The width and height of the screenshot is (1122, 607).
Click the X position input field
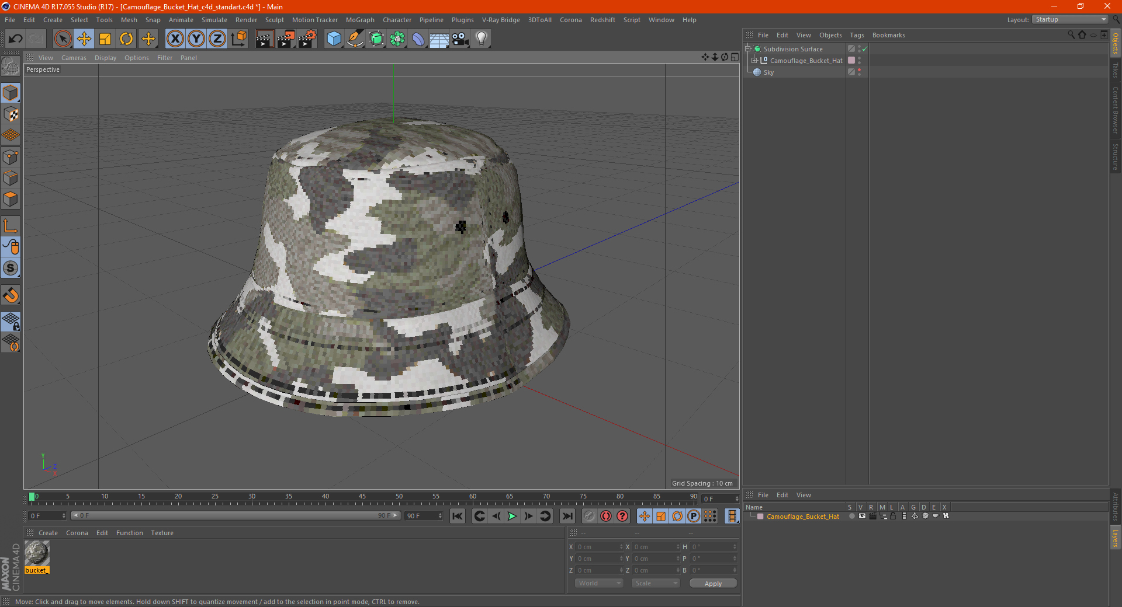click(599, 547)
